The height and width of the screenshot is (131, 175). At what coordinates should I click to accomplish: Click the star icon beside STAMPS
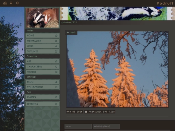point(56,97)
